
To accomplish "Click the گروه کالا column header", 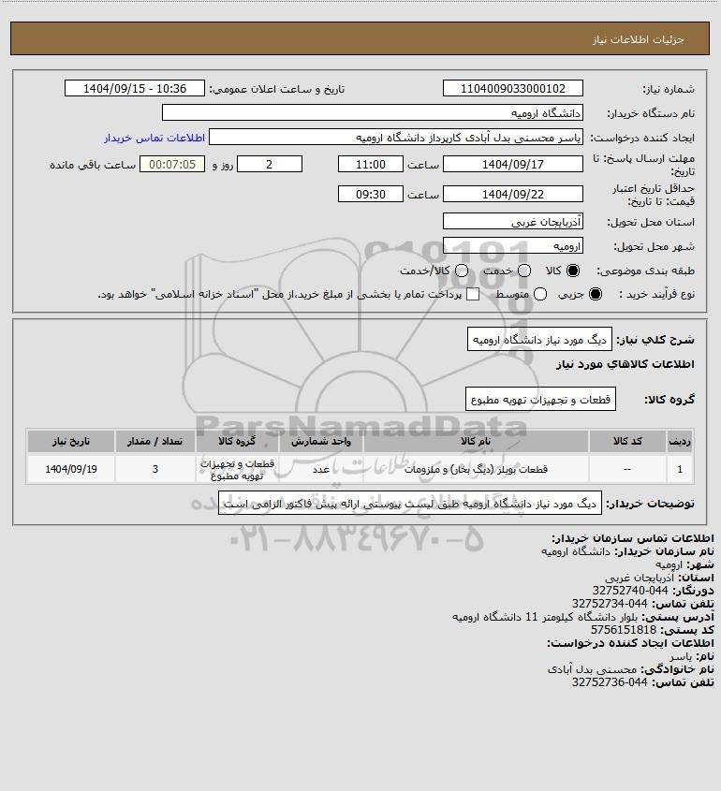I will click(237, 441).
